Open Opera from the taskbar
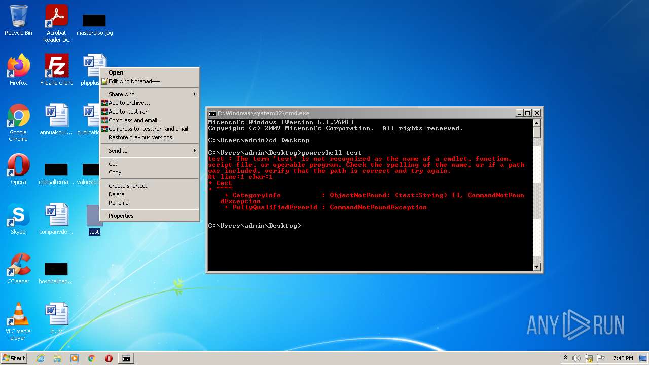The image size is (649, 365). pos(109,358)
